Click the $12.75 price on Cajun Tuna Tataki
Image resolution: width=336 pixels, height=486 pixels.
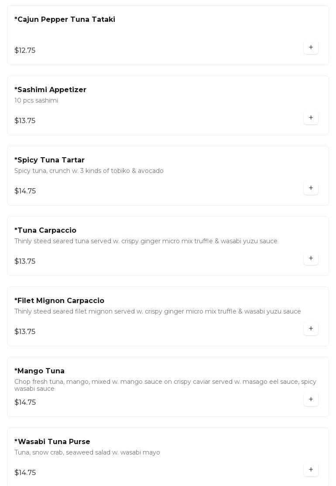pyautogui.click(x=25, y=51)
